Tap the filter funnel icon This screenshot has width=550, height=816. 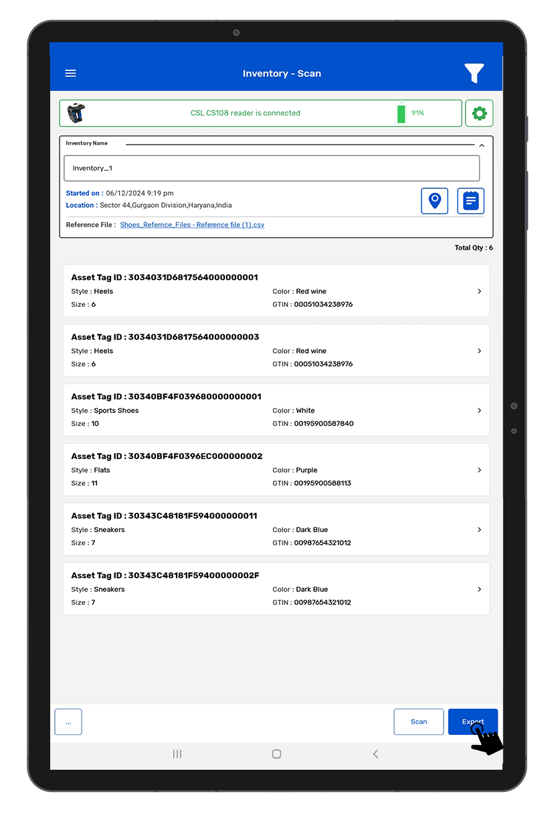click(474, 73)
